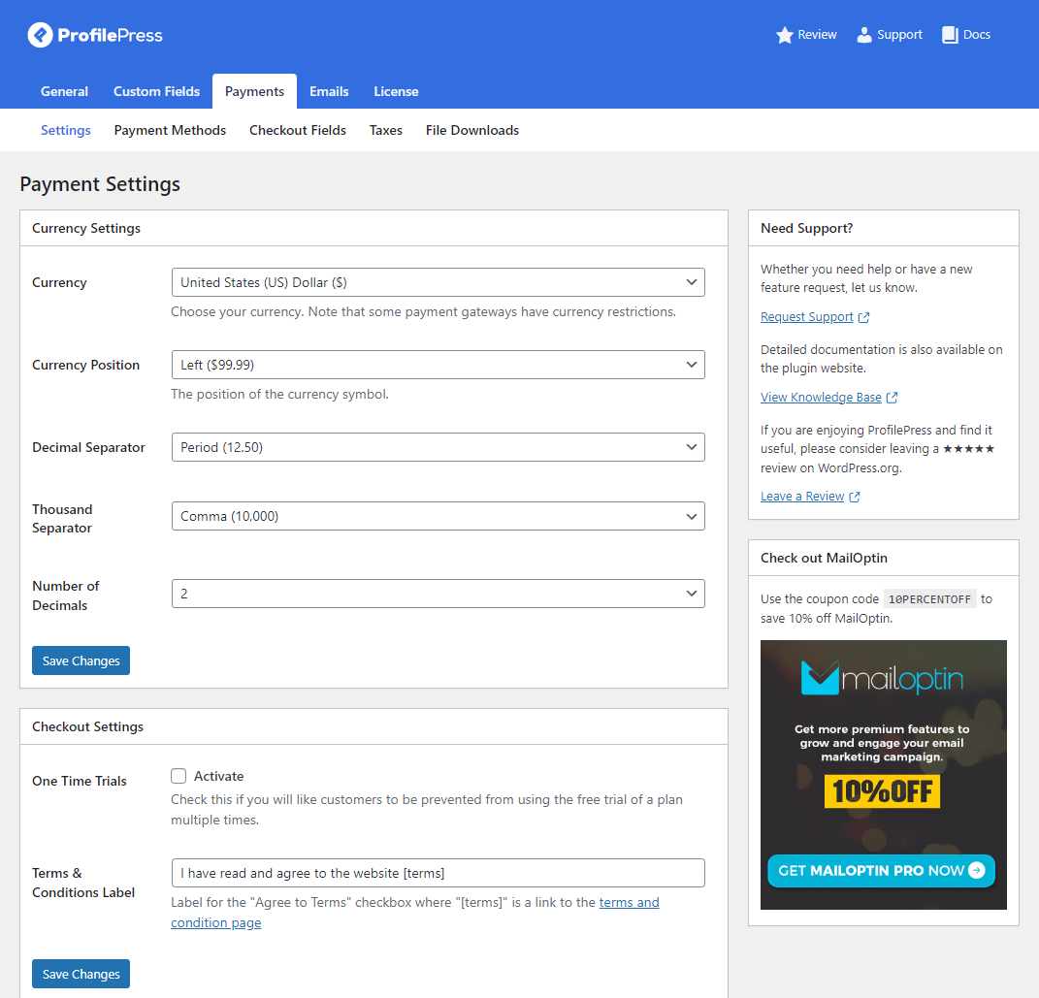Switch to the Custom Fields tab
Screen dimensions: 1039x998
click(x=156, y=91)
